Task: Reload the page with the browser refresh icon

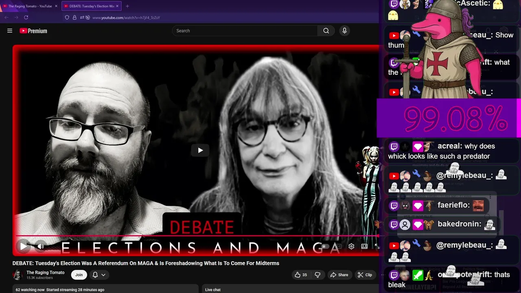Action: click(26, 17)
